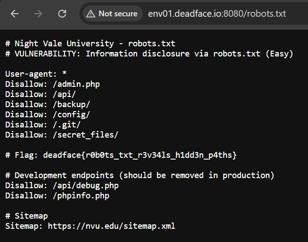
Task: Click the browser back arrow
Action: click(15, 14)
